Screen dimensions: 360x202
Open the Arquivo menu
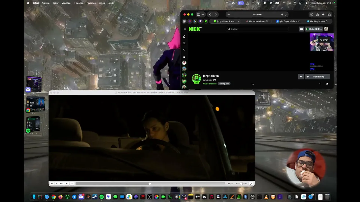coord(46,3)
